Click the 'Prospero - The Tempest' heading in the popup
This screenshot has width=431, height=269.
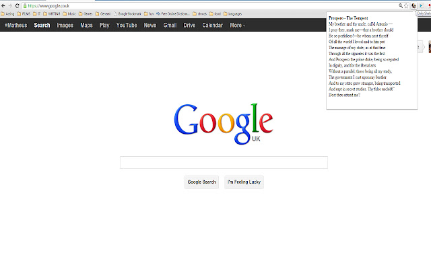(x=348, y=18)
